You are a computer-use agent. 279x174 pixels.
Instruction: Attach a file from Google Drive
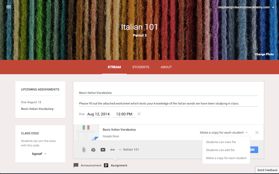(x=93, y=149)
